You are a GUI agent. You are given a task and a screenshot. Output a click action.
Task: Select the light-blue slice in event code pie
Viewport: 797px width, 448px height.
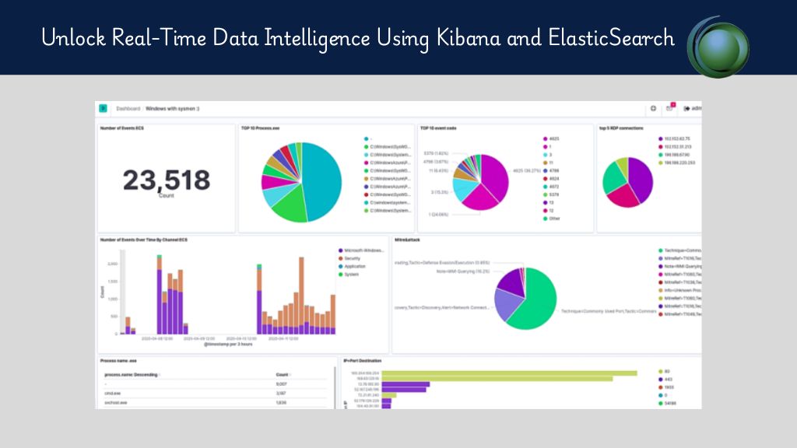pos(463,188)
